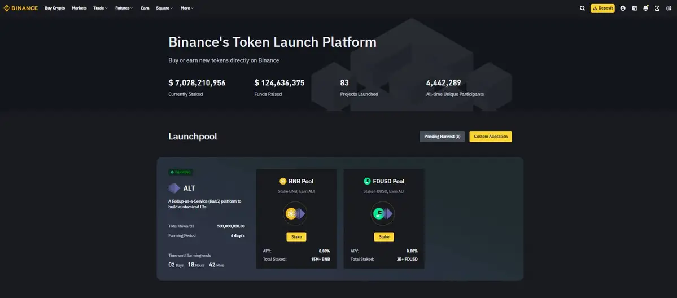The image size is (677, 298).
Task: Click the ALT token logo
Action: point(174,188)
